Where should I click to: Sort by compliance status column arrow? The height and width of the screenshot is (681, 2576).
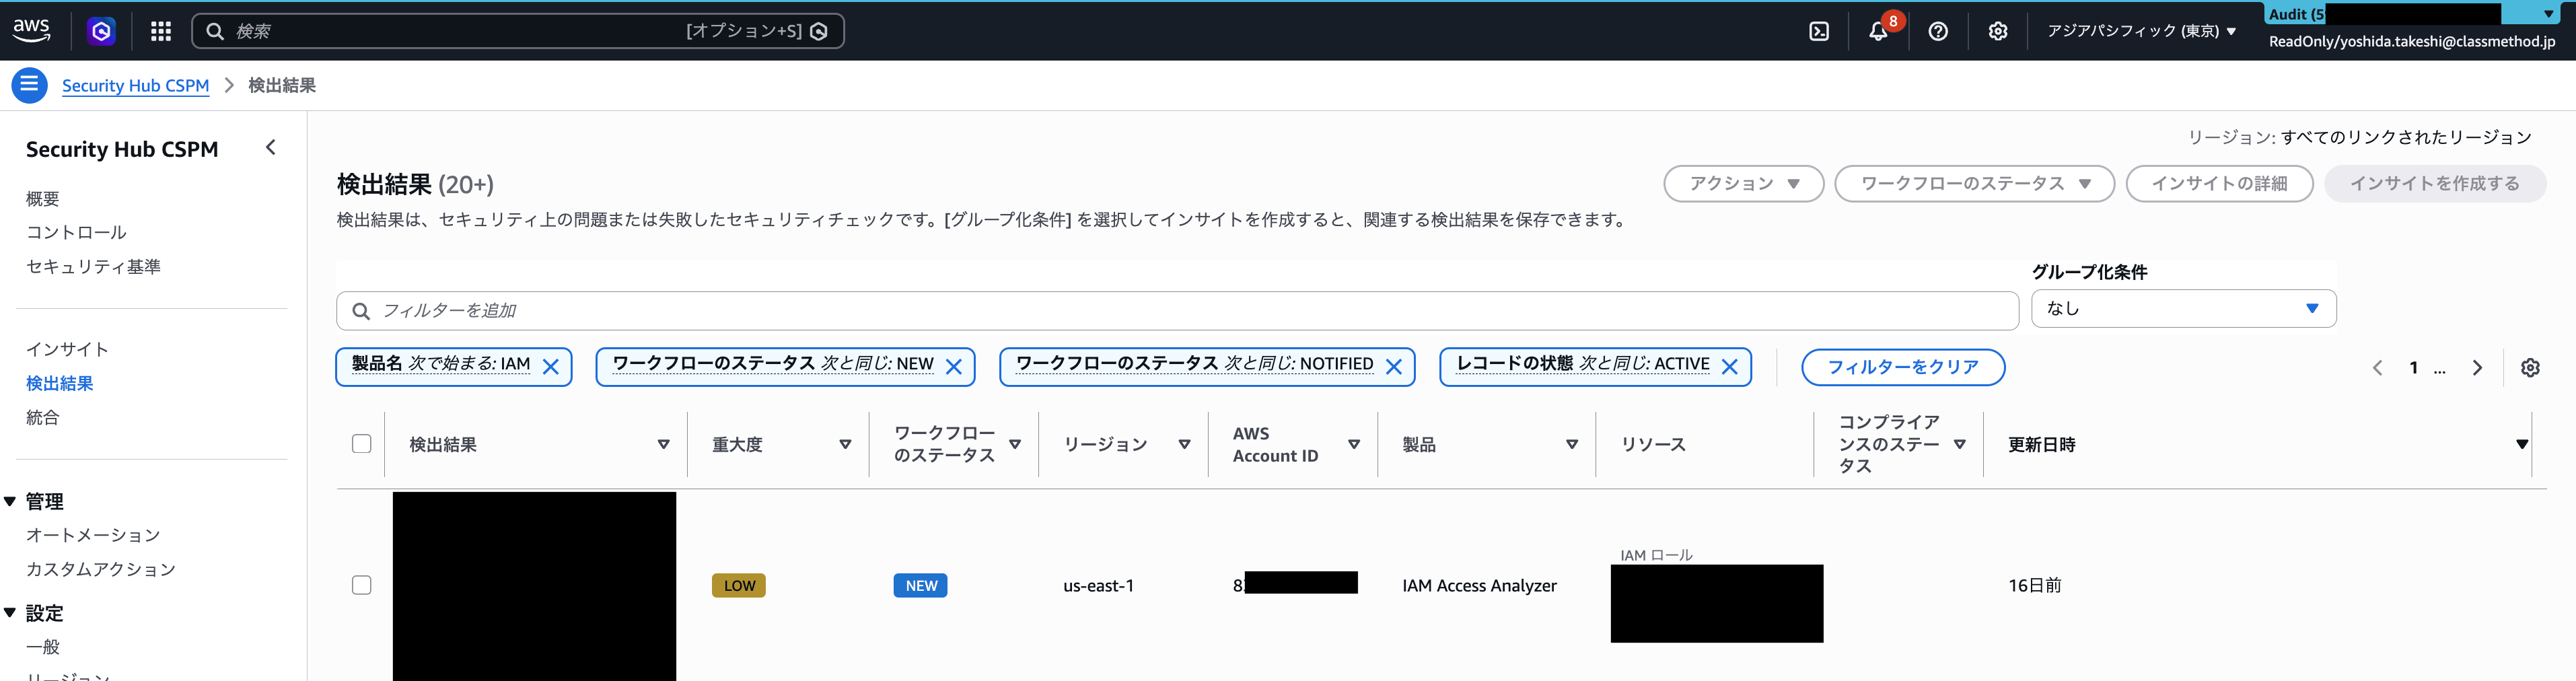click(x=1959, y=445)
